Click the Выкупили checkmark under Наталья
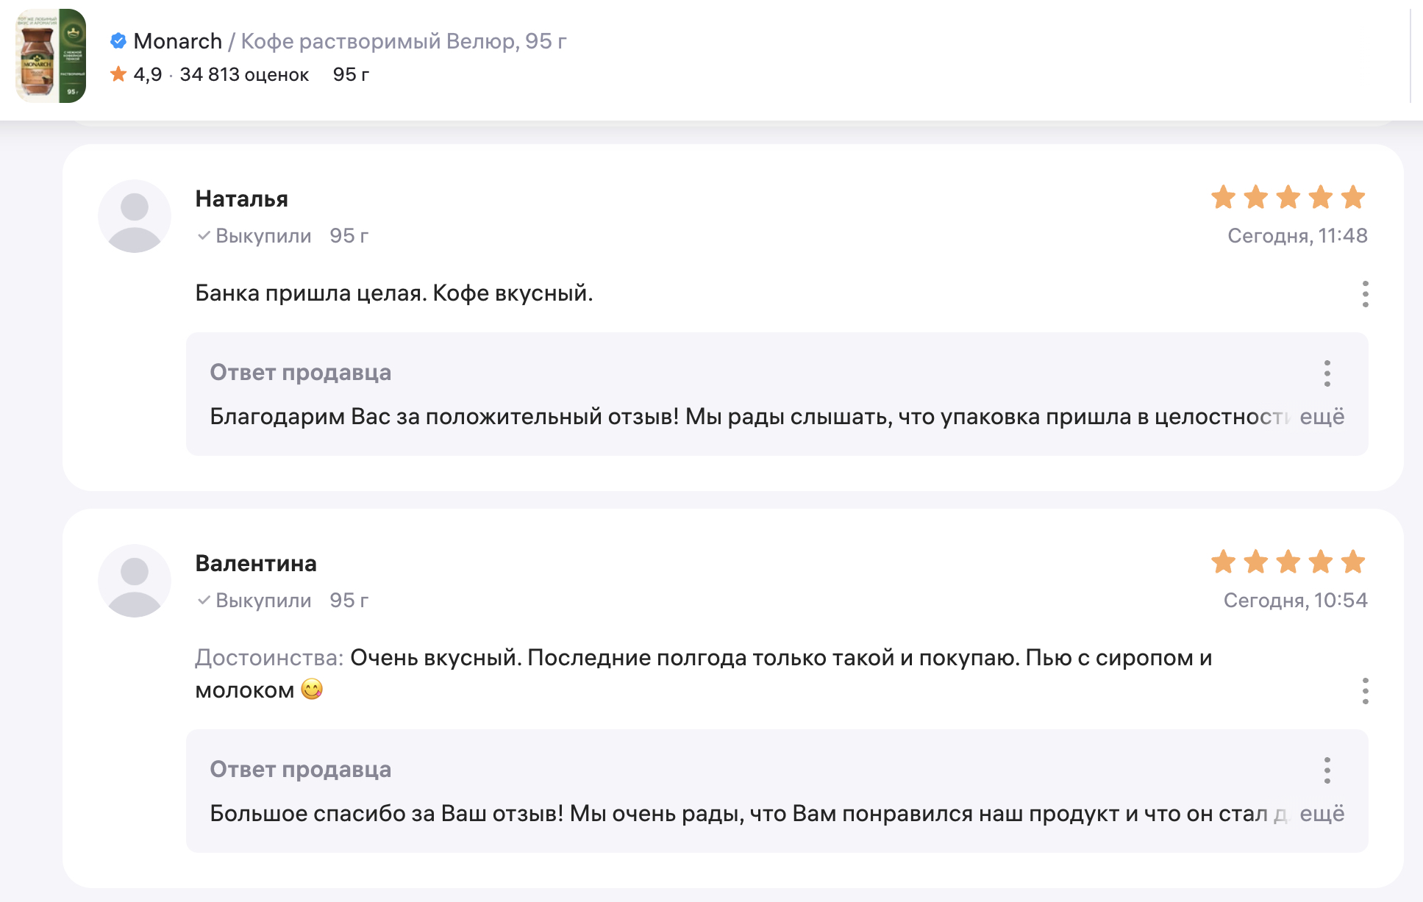Viewport: 1423px width, 902px height. click(204, 236)
